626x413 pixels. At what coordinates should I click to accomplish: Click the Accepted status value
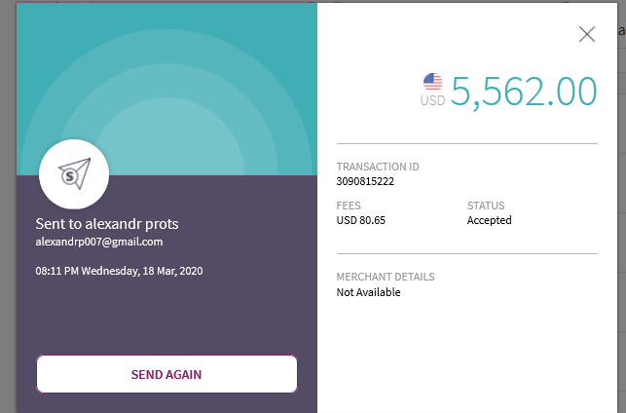[489, 220]
